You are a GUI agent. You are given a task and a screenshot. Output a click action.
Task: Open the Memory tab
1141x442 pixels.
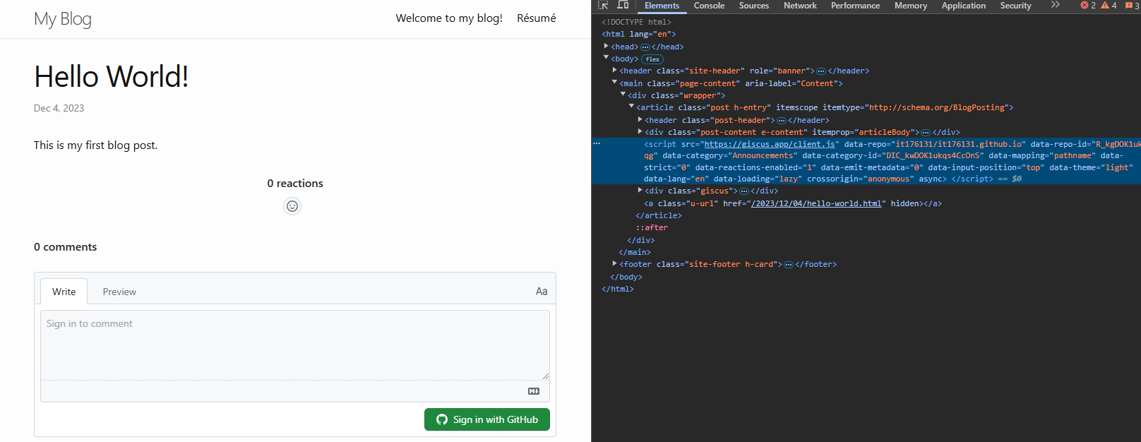(911, 6)
